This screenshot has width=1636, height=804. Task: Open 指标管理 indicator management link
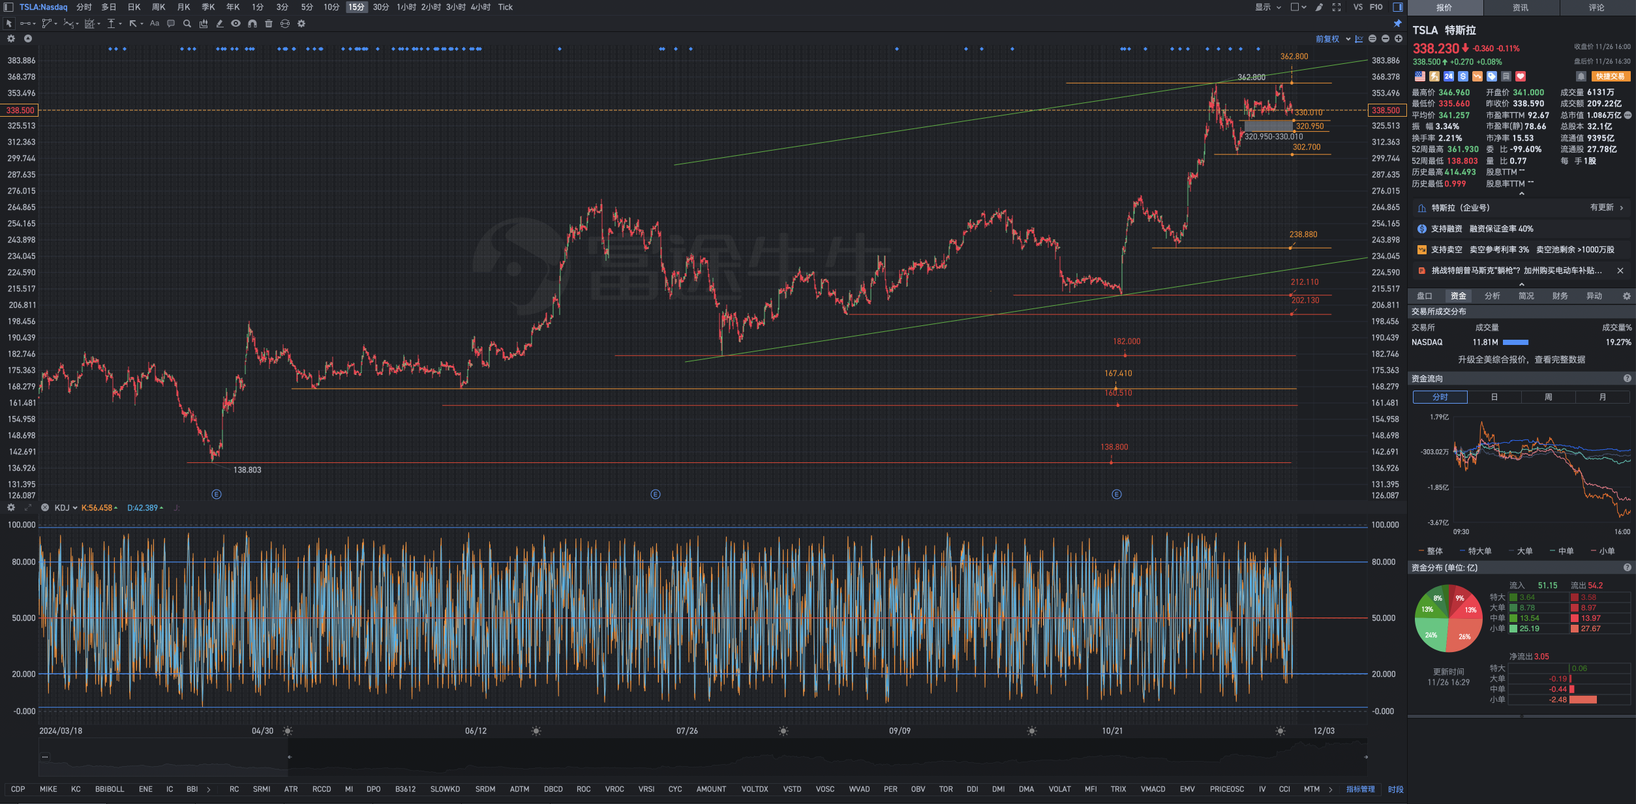1361,789
